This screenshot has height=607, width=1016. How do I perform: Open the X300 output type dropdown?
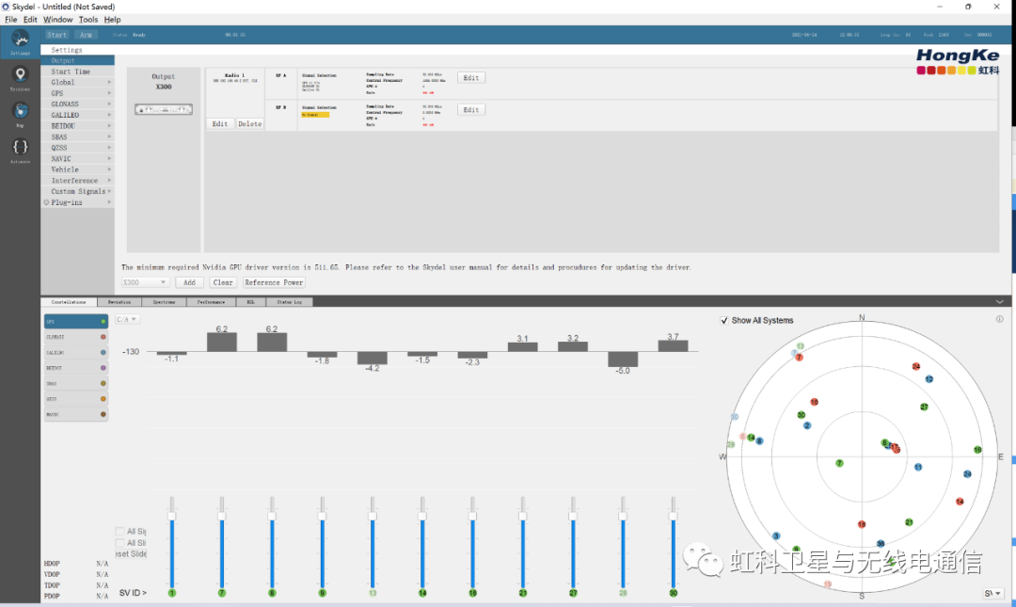tap(145, 282)
